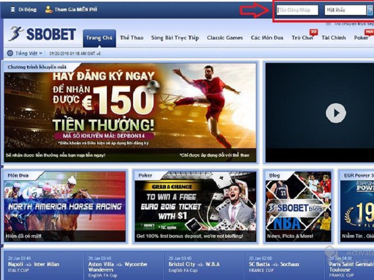This screenshot has width=374, height=280.
Task: Open North America Horse Racing thumbnail
Action: [65, 206]
